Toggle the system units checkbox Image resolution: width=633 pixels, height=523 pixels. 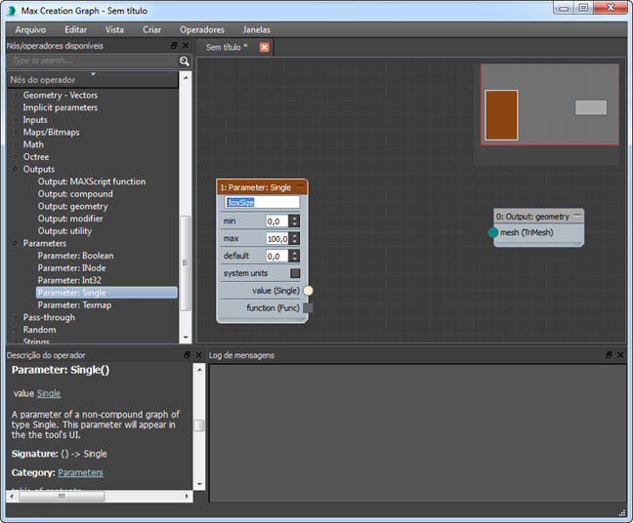[295, 273]
